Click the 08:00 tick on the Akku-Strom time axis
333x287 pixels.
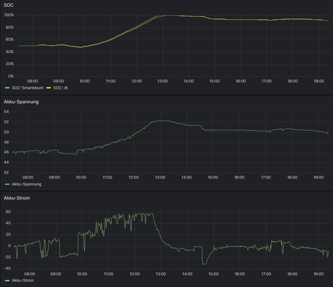30,274
